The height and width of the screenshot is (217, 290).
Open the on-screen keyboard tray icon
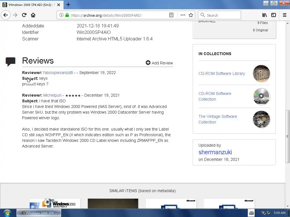251,213
